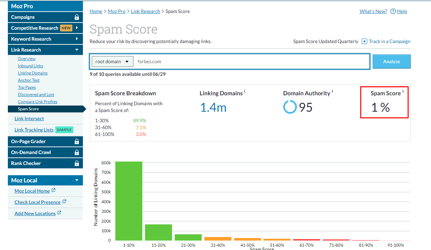The image size is (431, 250).
Task: Click the Domain Authority info icon
Action: [x=332, y=92]
